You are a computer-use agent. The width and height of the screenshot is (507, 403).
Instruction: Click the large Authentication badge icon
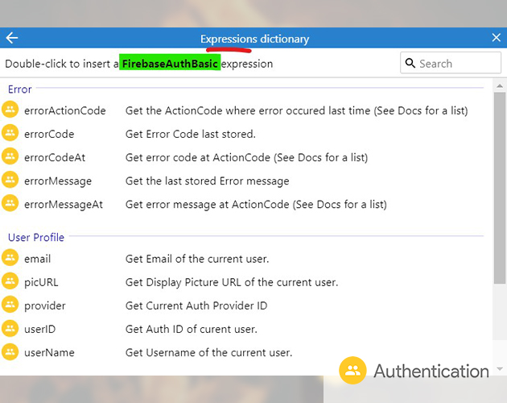(x=352, y=371)
